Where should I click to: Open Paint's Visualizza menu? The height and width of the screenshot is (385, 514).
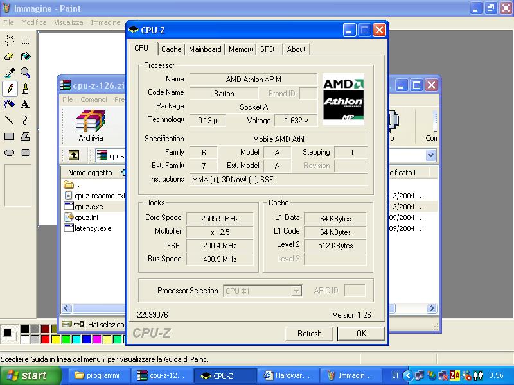[69, 22]
